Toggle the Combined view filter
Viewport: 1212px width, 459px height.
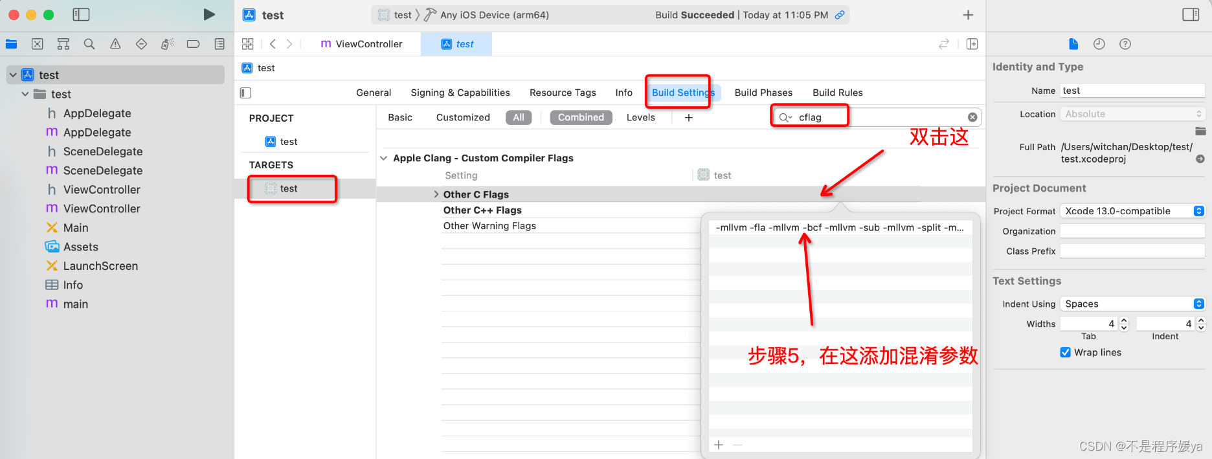(x=581, y=117)
